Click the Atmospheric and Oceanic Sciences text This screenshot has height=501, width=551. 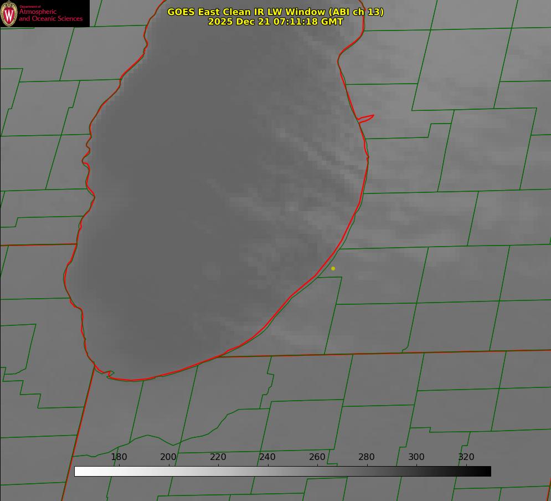click(x=50, y=15)
